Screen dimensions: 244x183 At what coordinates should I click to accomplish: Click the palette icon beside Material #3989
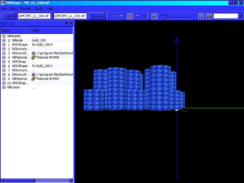(34, 79)
